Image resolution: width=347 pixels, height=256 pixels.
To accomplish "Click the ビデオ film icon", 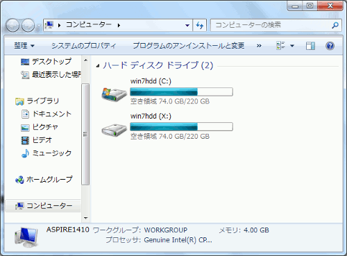I will [x=25, y=140].
